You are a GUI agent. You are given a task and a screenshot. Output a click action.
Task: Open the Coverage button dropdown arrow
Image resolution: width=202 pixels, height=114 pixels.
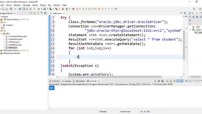click(53, 9)
